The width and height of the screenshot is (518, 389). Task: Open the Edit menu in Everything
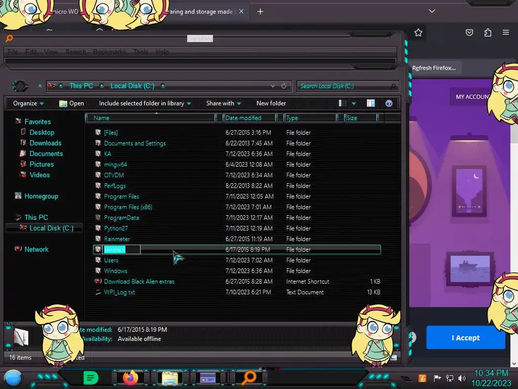click(31, 52)
